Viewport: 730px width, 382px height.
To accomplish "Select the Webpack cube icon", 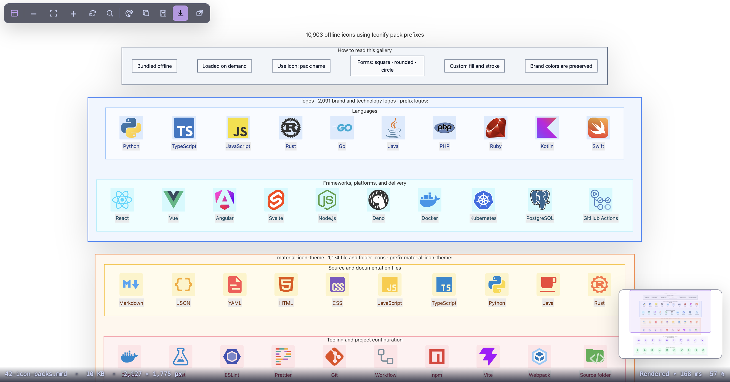I will coord(540,356).
